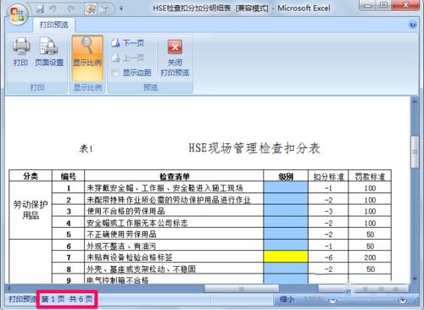The image size is (424, 310).
Task: Click the vertical scrollbar thumb
Action: tap(415, 152)
